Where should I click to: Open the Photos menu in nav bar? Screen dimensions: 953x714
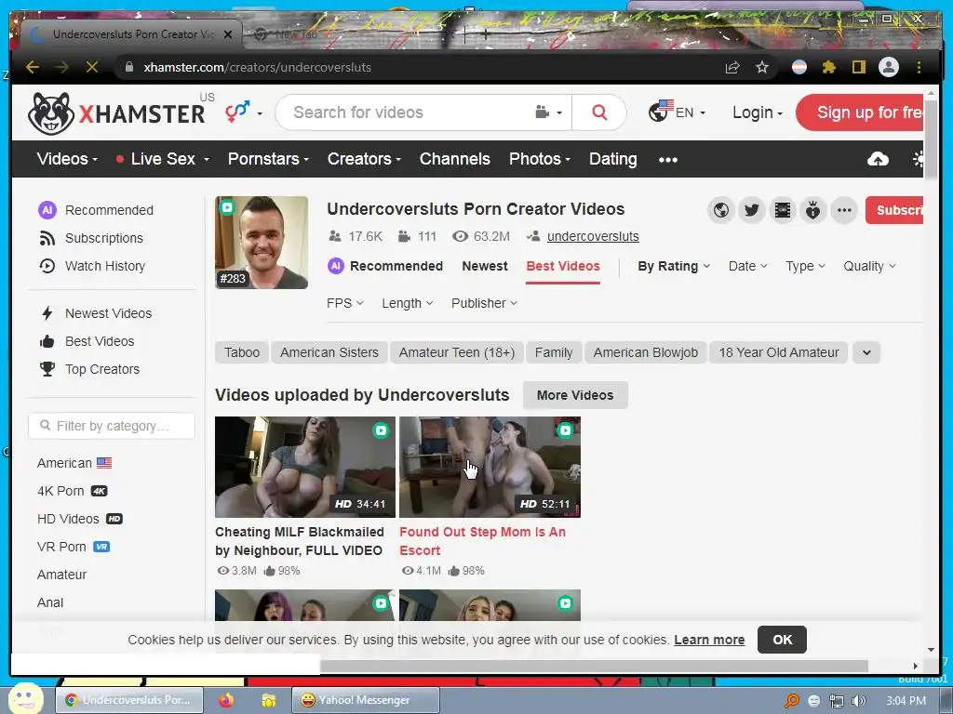click(540, 159)
